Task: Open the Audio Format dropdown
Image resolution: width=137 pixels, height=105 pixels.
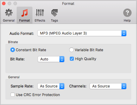Action: tap(82, 33)
